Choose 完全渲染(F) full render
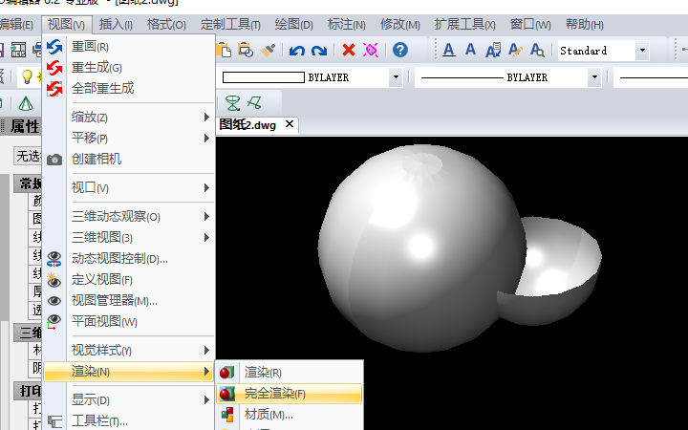The image size is (688, 430). point(290,394)
